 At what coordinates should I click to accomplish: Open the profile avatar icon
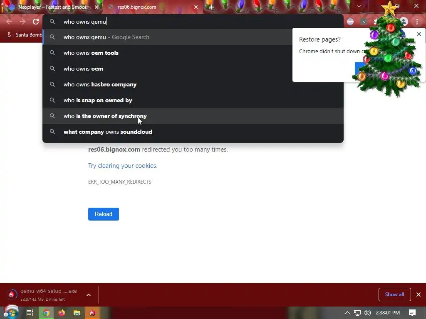coord(404,22)
